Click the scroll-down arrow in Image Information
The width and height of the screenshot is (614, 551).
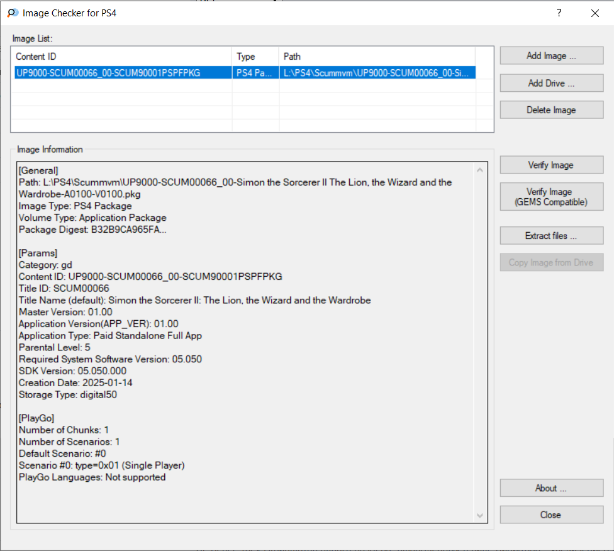479,515
